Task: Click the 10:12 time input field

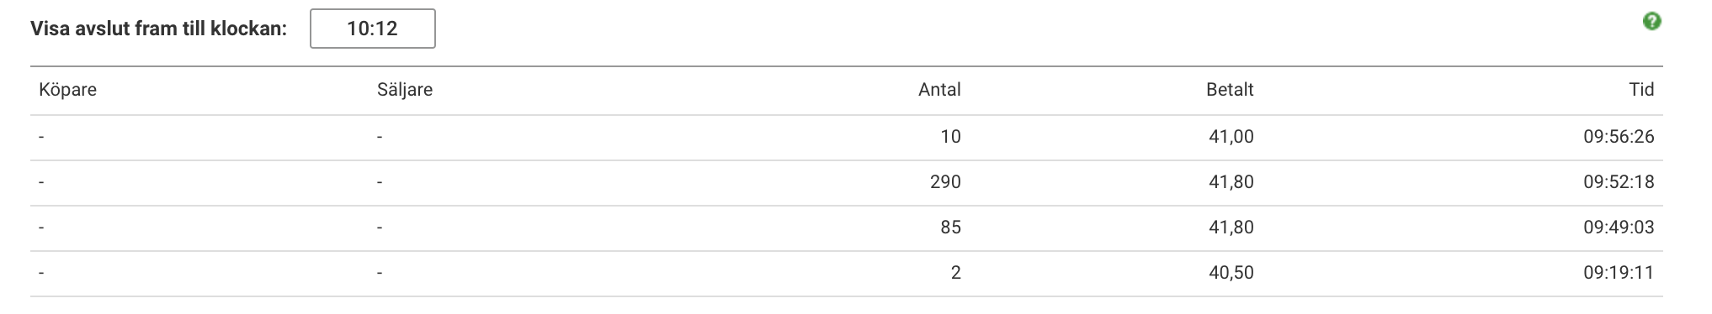Action: tap(372, 29)
